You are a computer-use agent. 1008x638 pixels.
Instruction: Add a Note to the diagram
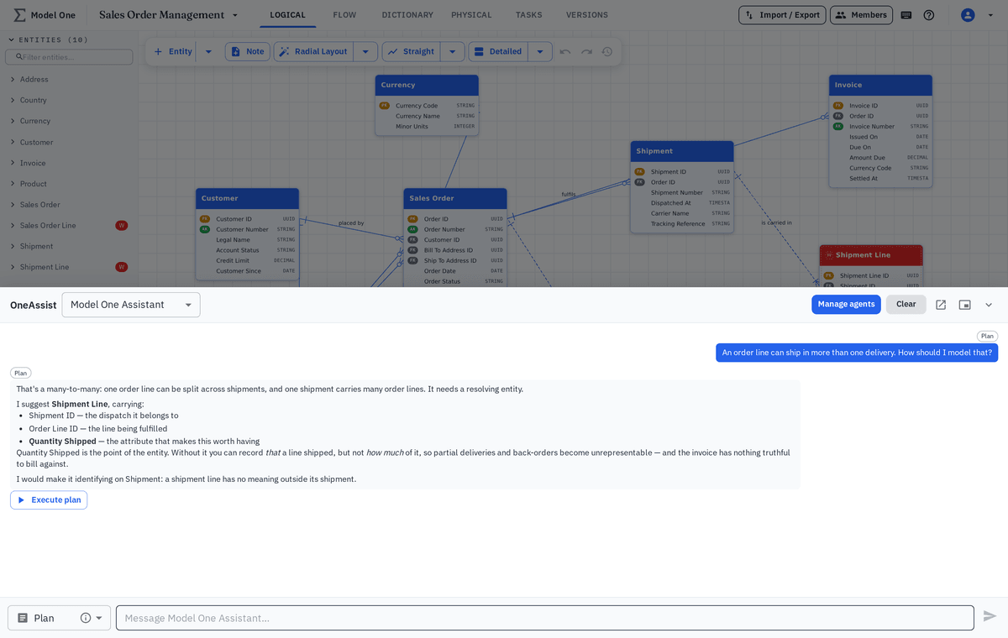(x=247, y=51)
